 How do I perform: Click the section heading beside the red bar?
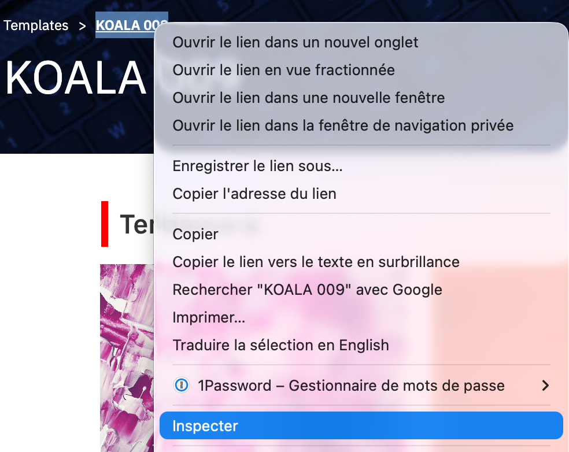point(136,224)
